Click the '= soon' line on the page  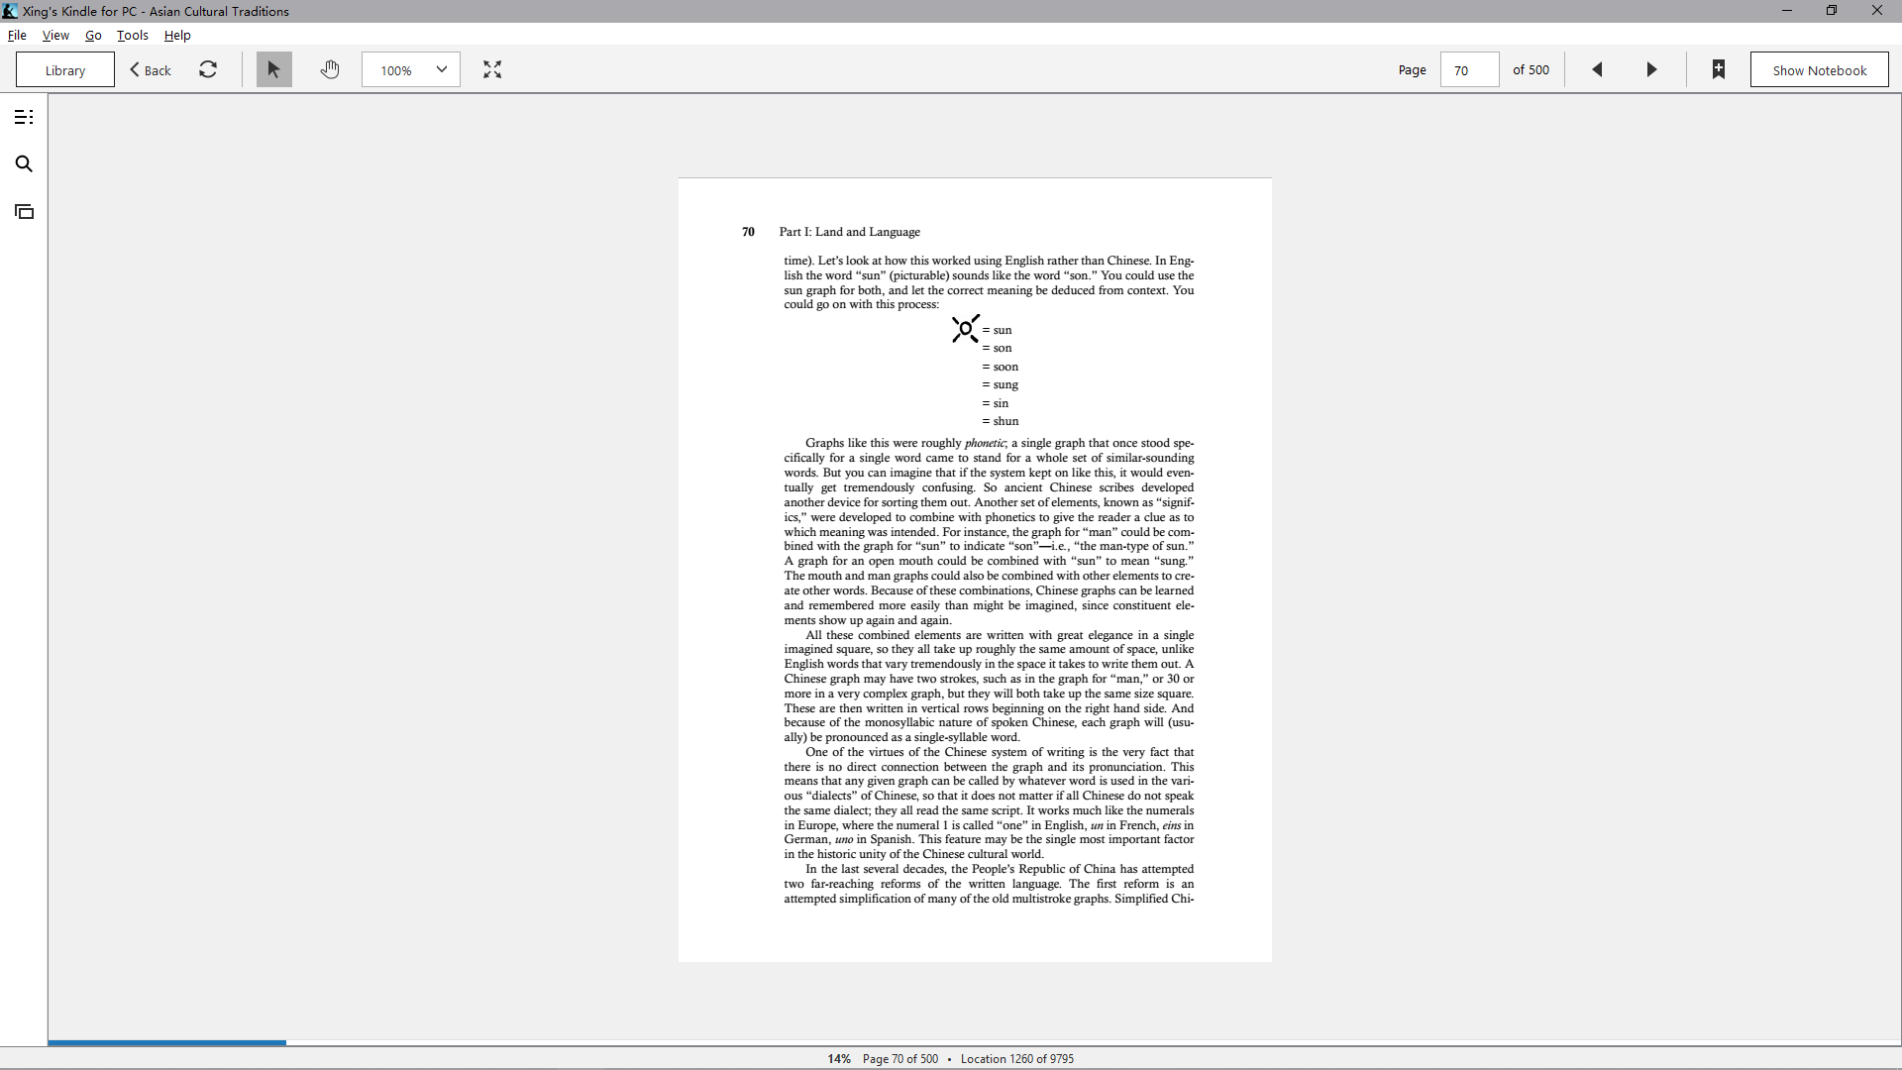point(1001,367)
